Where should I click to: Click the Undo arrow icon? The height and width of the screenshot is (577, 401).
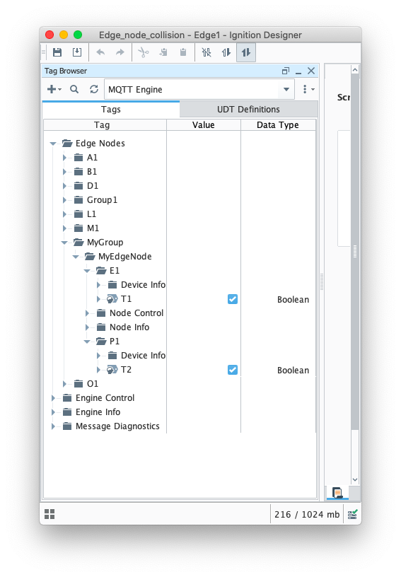tap(100, 52)
